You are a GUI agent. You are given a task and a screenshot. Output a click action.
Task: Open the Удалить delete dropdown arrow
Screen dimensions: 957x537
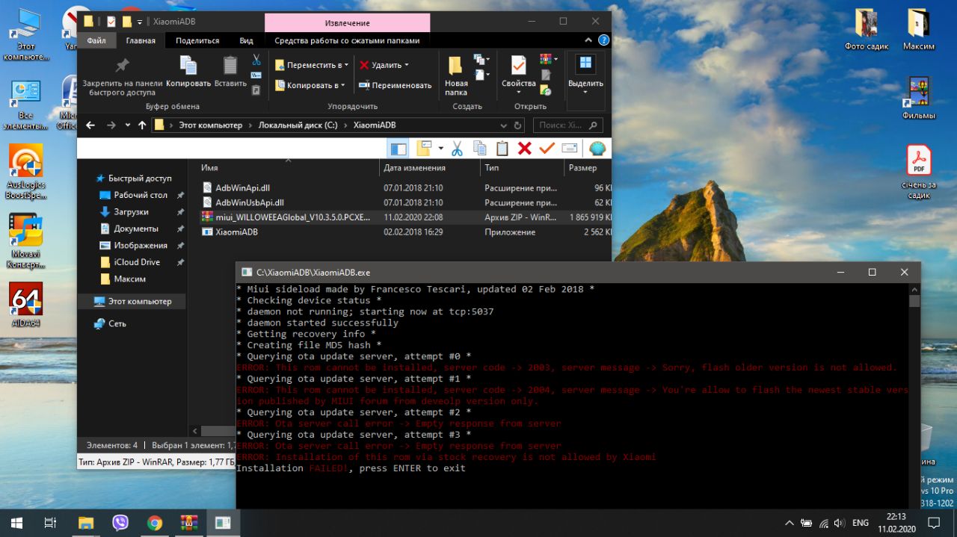(x=407, y=65)
